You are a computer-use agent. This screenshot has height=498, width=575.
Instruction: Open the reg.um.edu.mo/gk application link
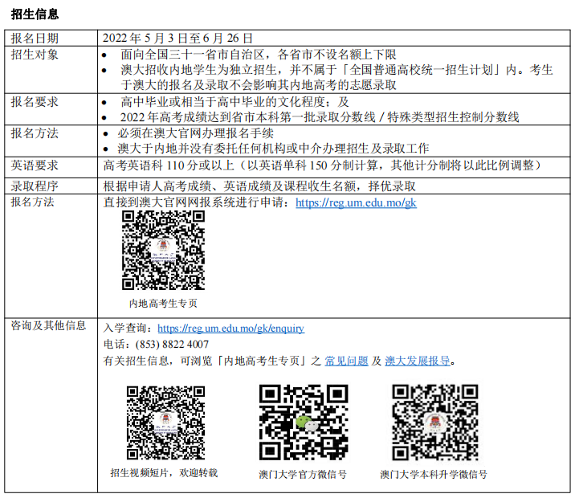point(356,202)
